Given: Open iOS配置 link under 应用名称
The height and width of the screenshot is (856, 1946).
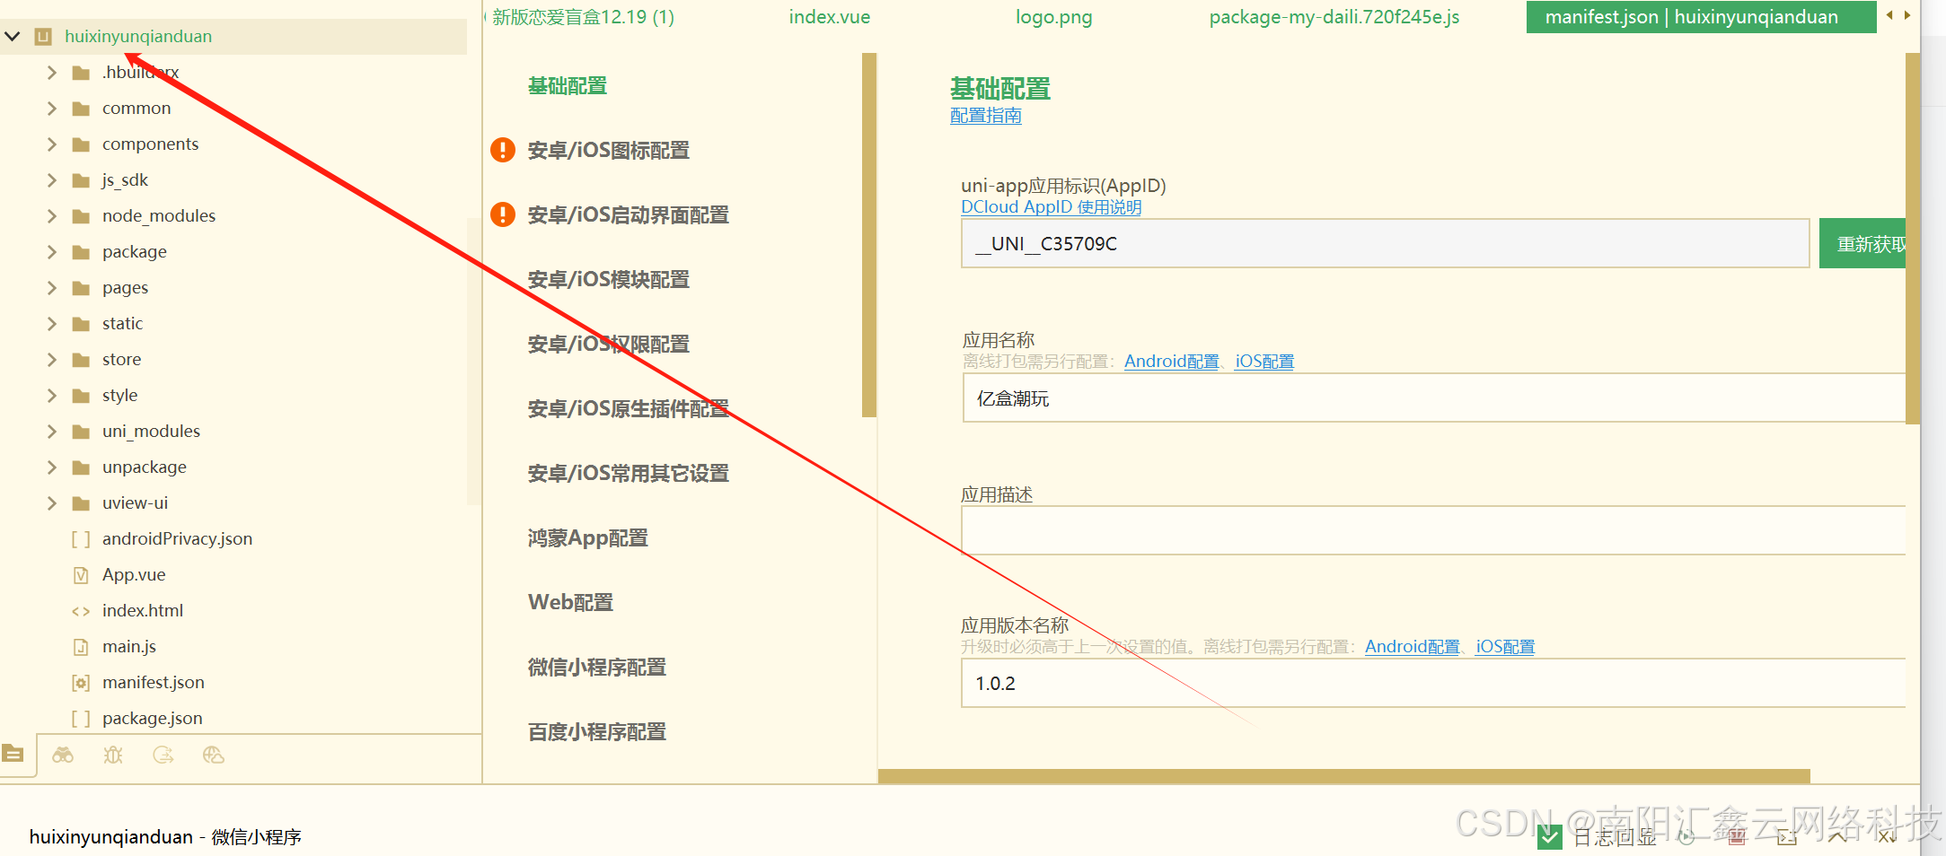Looking at the screenshot, I should tap(1264, 362).
